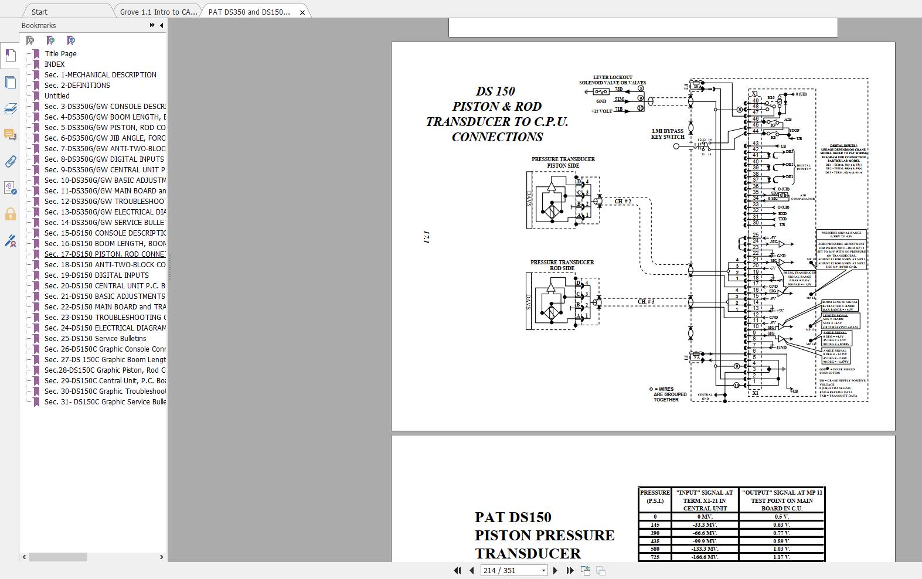922x579 pixels.
Task: Open Sec. 20-DS150 CENTRAL UNIT bookmark
Action: [105, 286]
